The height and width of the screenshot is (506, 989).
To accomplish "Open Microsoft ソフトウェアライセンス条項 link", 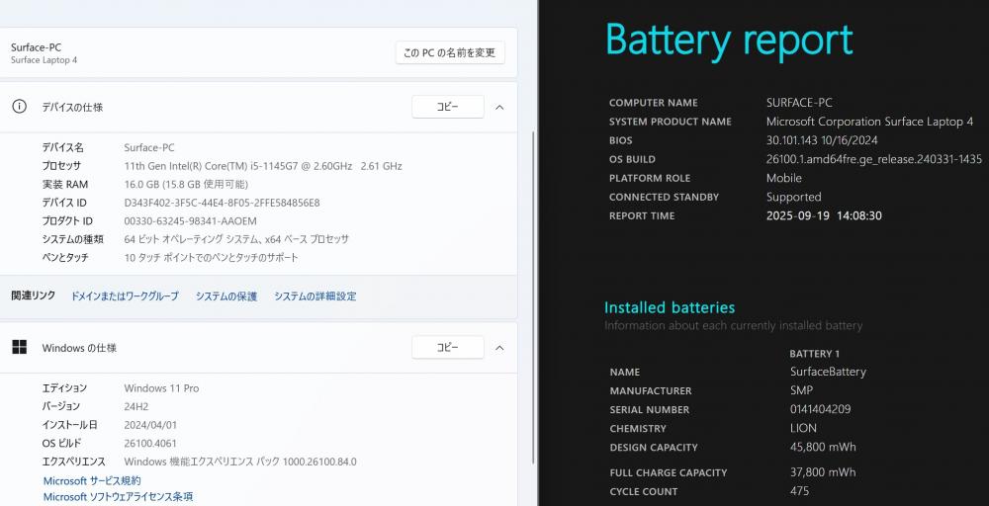I will (118, 496).
